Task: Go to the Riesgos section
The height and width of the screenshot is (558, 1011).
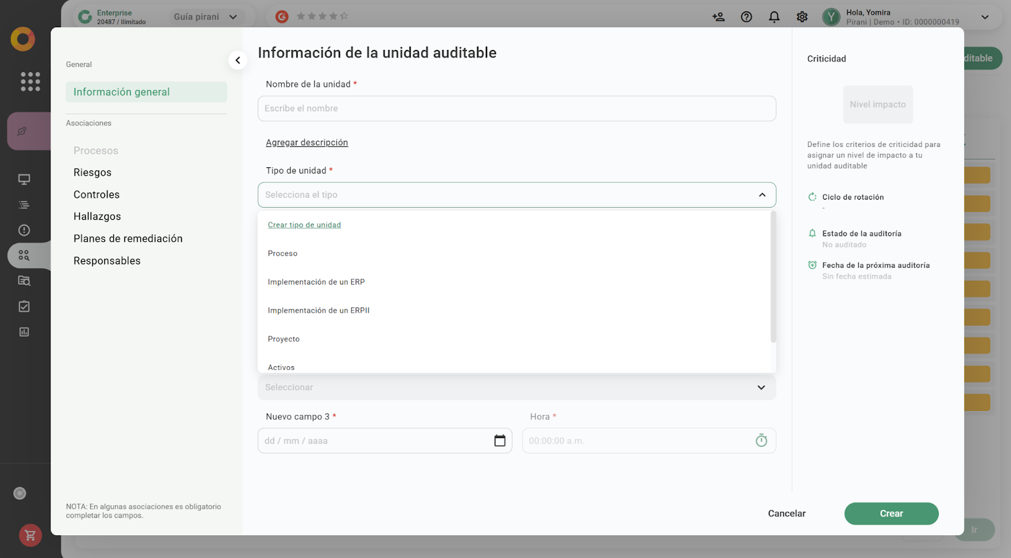Action: click(92, 173)
